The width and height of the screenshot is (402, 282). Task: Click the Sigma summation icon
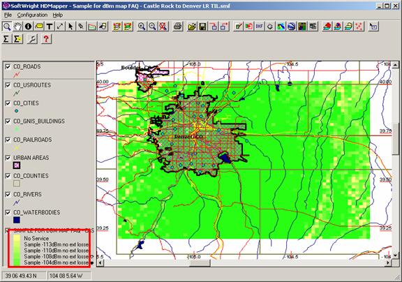click(x=6, y=39)
